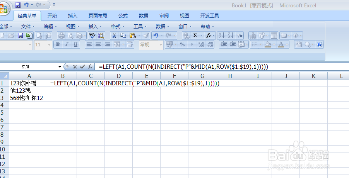Customize Quick Access Toolbar dropdown

click(x=54, y=5)
